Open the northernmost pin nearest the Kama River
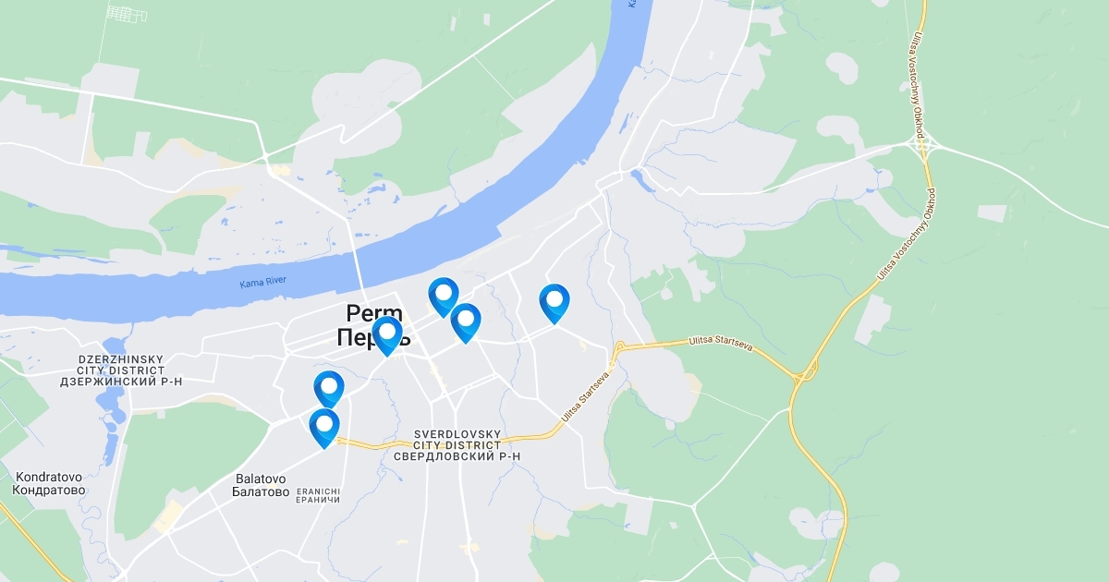 [x=444, y=297]
